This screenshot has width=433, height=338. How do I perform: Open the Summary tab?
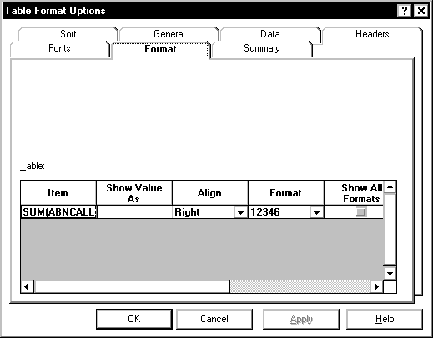262,48
